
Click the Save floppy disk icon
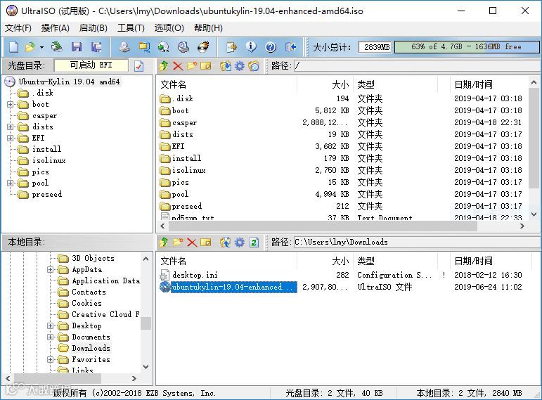coord(77,47)
